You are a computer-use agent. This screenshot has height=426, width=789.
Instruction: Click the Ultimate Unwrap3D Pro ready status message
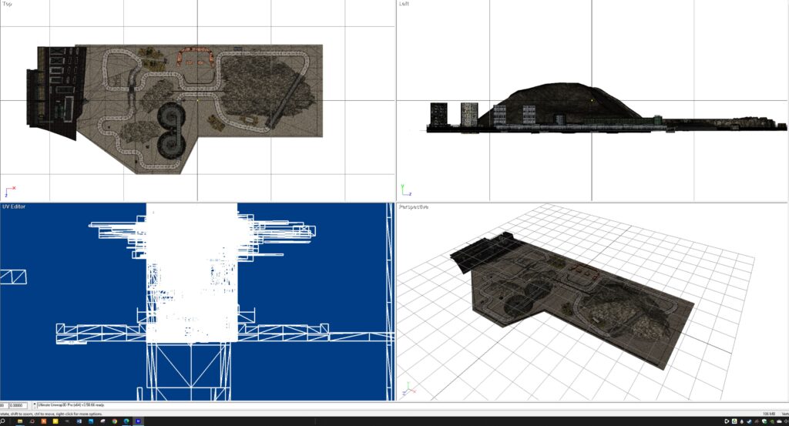tap(71, 405)
